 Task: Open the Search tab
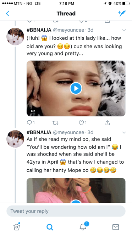click(50, 227)
